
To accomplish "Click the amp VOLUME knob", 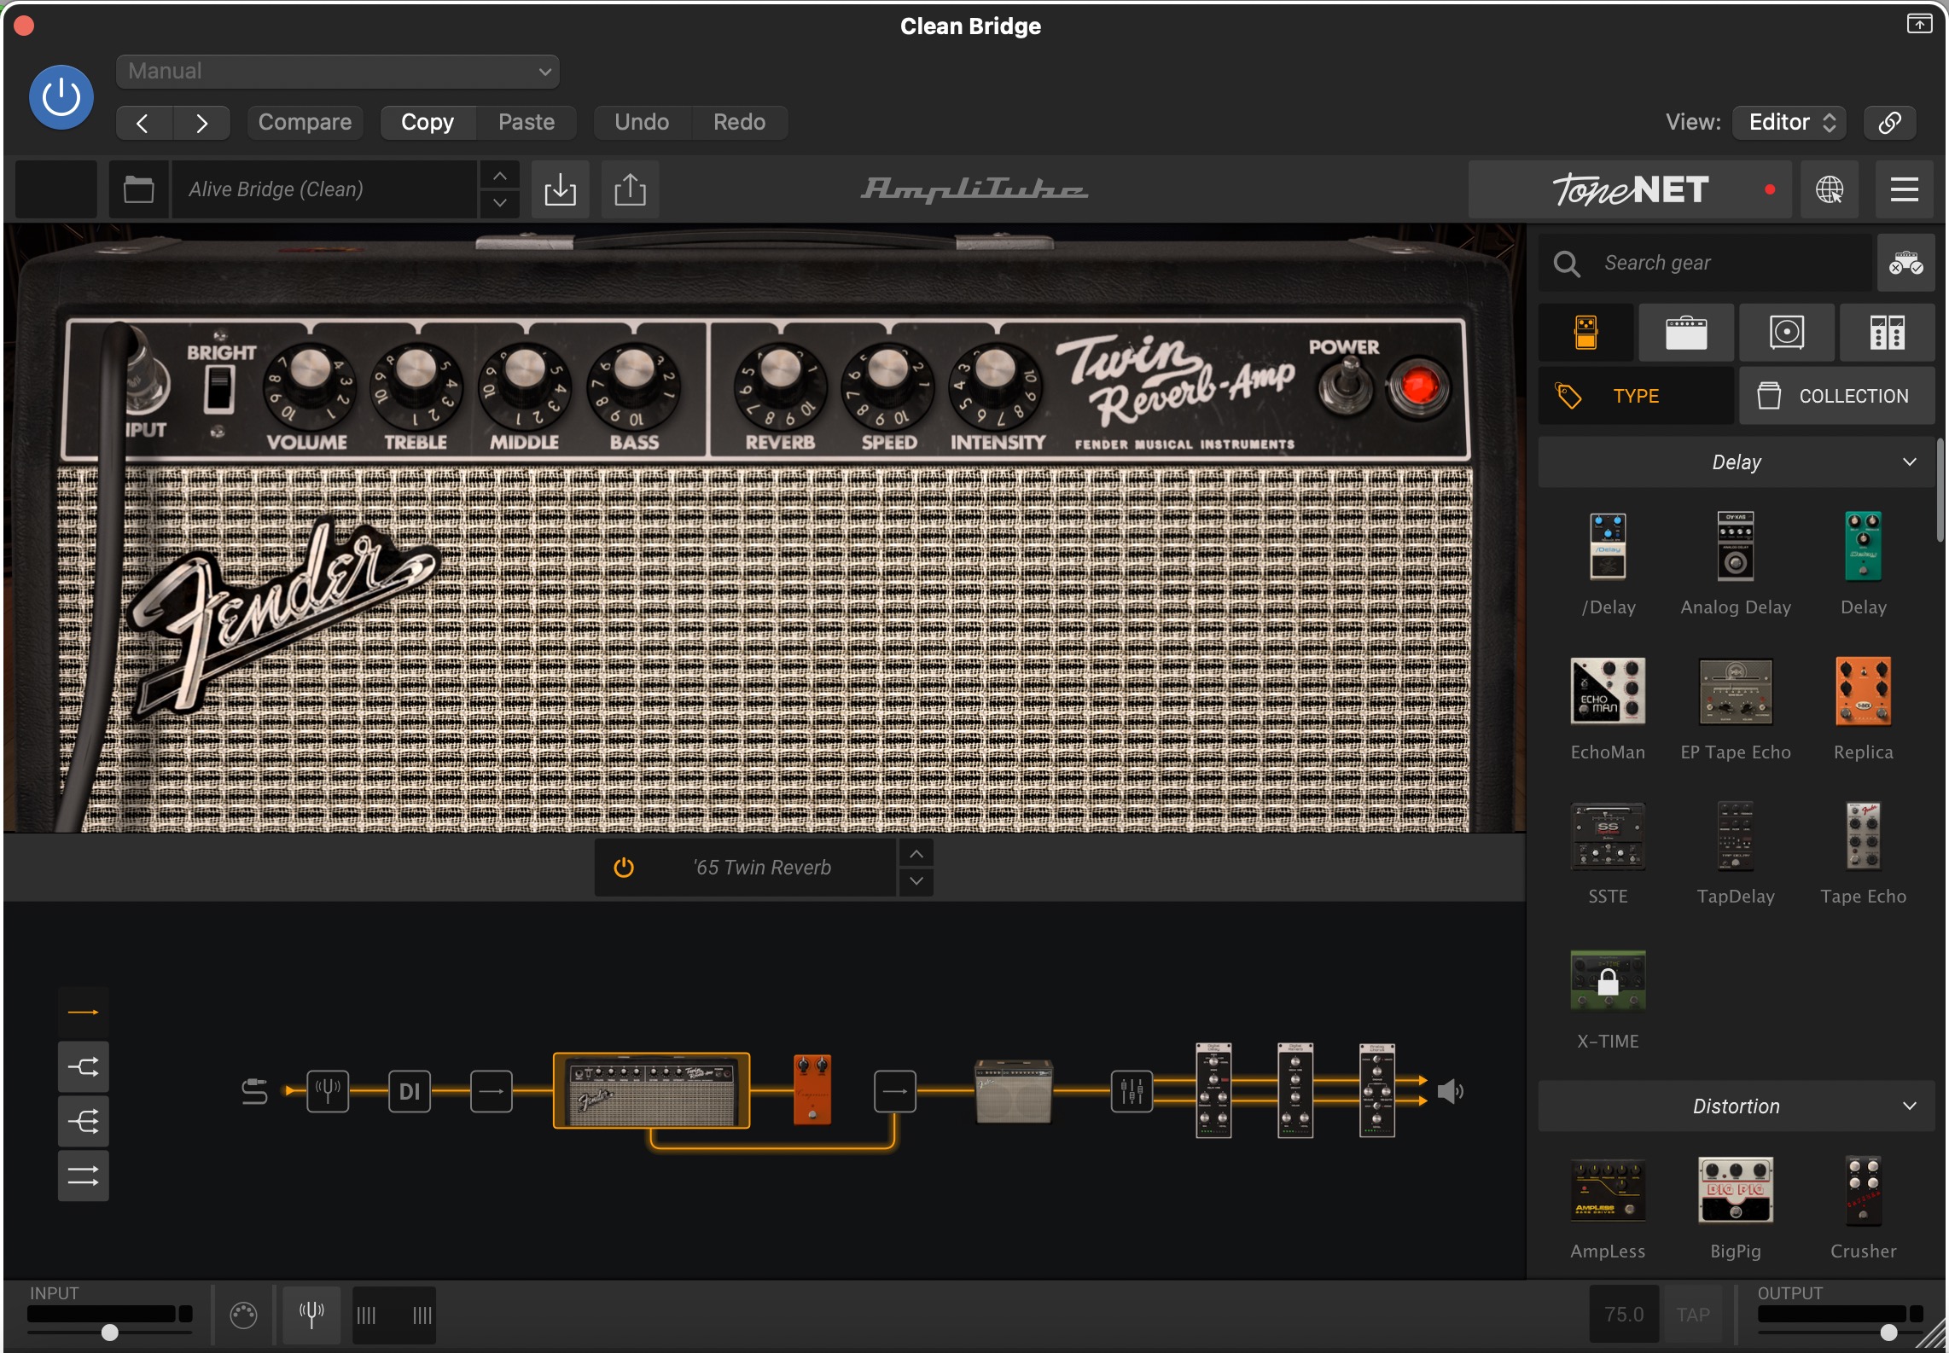I will click(309, 386).
